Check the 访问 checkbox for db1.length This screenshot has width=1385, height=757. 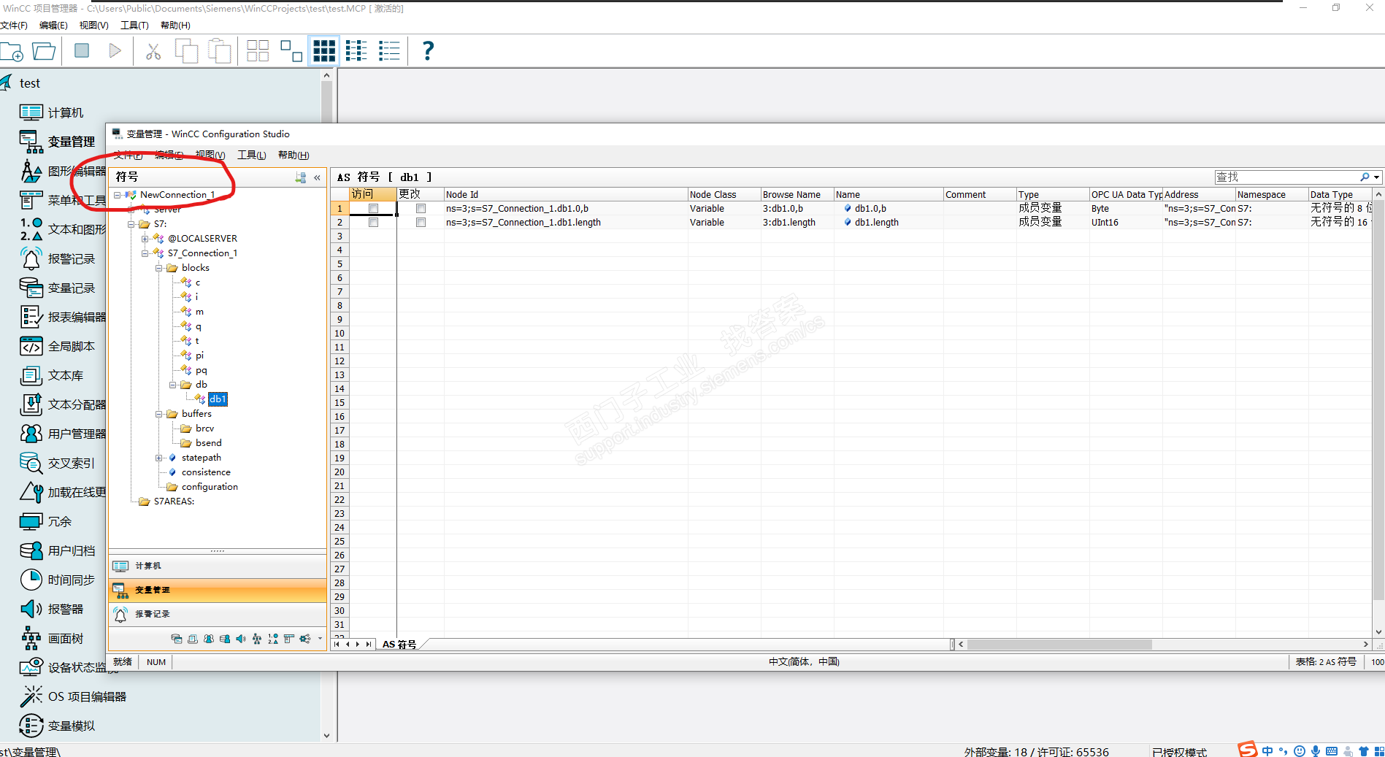pyautogui.click(x=373, y=223)
